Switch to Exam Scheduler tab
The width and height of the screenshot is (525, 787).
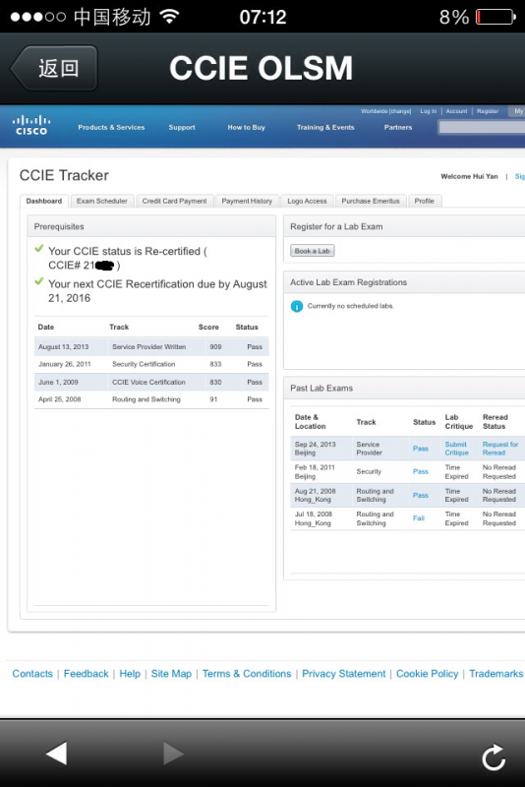tap(102, 201)
